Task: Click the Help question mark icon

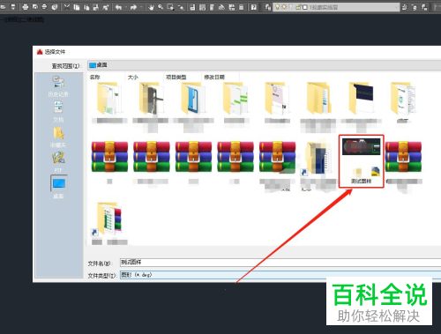Action: click(254, 7)
